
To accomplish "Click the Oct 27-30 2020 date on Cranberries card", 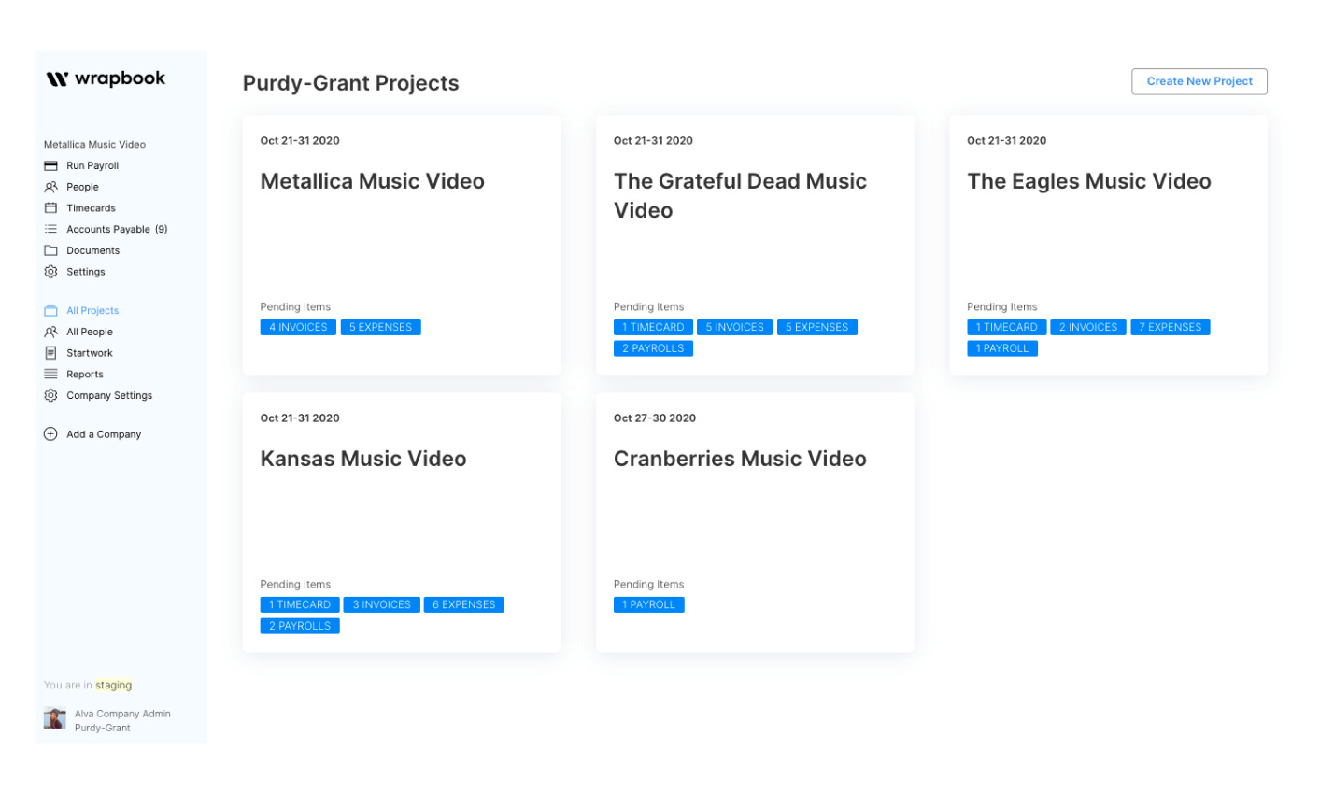I will tap(655, 418).
